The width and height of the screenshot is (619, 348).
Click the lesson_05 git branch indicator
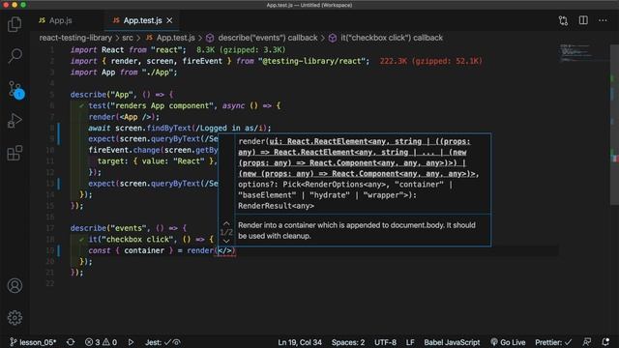[34, 342]
